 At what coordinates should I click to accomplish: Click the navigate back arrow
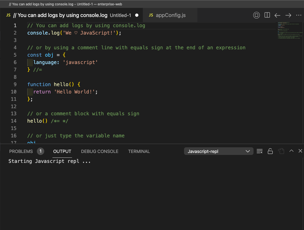point(277,15)
